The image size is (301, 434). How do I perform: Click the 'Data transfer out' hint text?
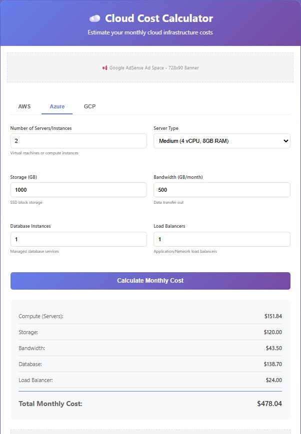tap(168, 202)
